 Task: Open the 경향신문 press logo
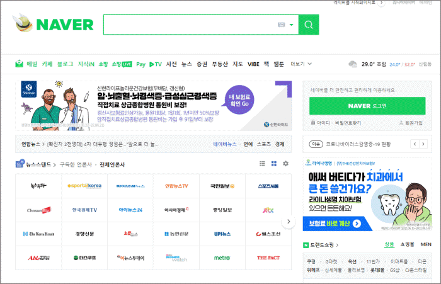[x=84, y=234]
